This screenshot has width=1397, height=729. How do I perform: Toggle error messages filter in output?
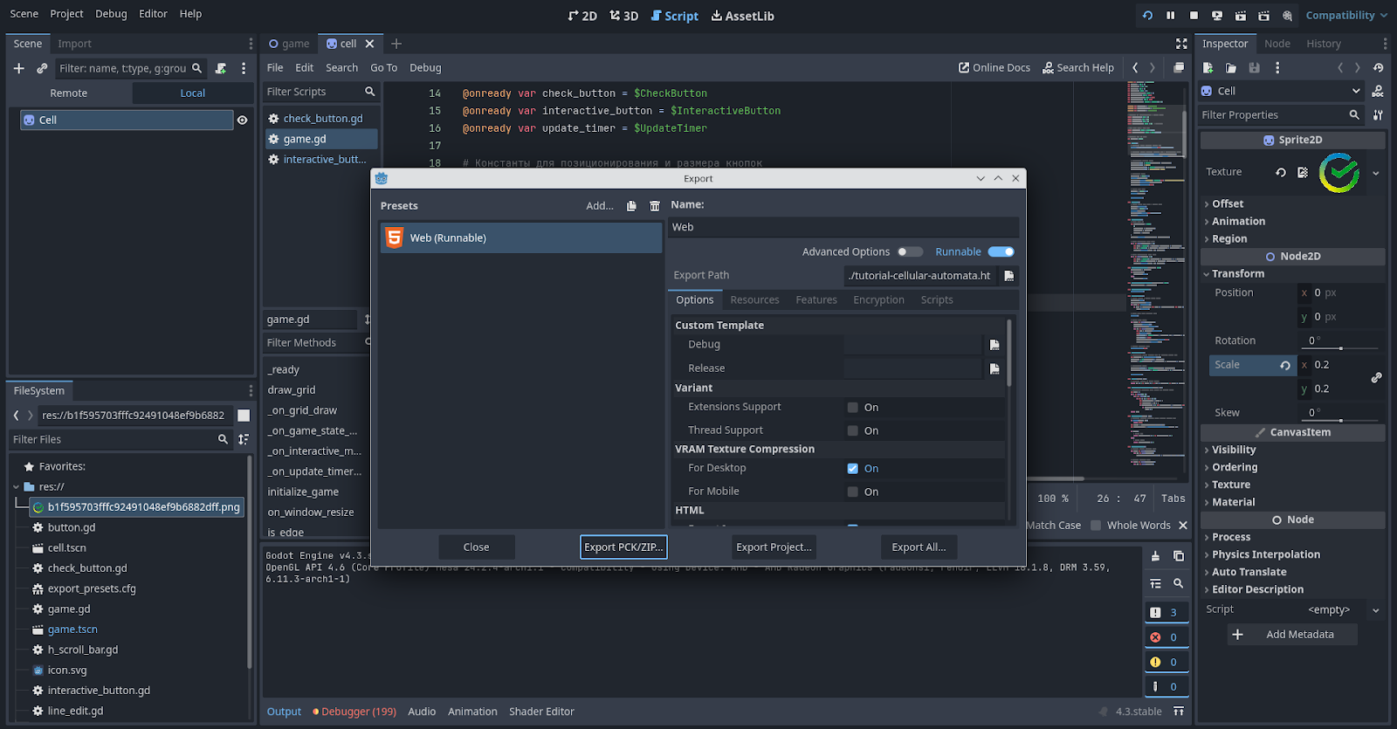click(1166, 637)
